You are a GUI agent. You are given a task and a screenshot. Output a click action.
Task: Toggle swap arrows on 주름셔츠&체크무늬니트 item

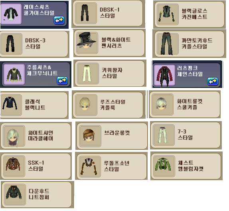point(62,80)
